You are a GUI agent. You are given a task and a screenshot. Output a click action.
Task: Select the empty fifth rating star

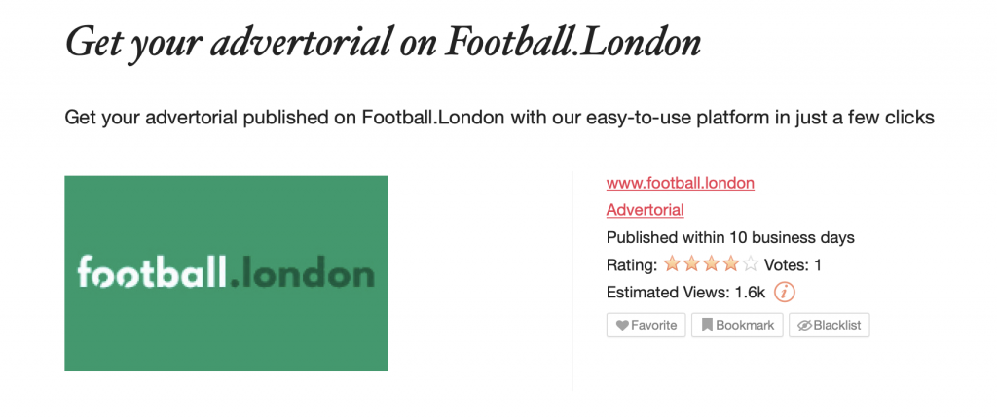point(751,263)
